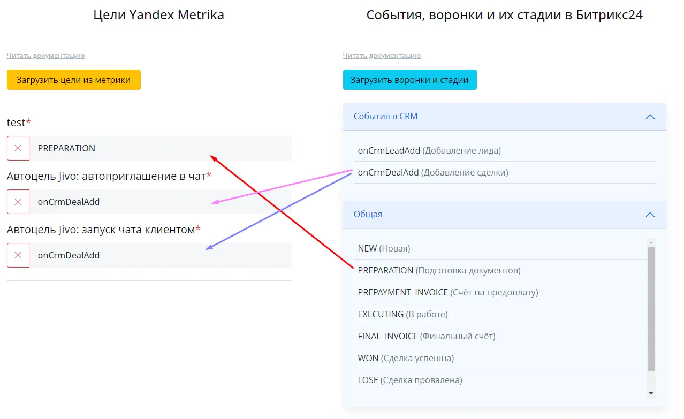The image size is (684, 419).
Task: Select the NEW (Новая) stage
Action: pyautogui.click(x=500, y=248)
